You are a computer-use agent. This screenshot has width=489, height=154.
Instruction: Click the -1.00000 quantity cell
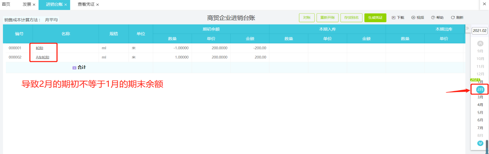[172, 48]
